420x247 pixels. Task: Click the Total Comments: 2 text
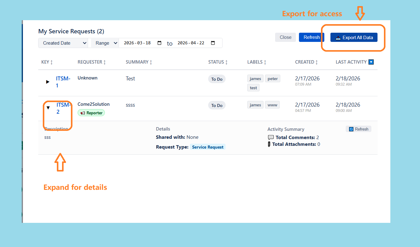click(297, 138)
